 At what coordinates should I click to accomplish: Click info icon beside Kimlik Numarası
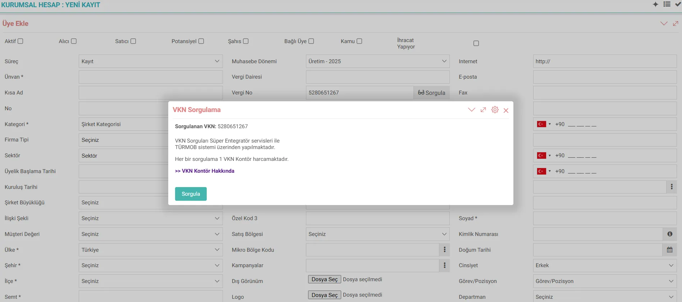(670, 234)
